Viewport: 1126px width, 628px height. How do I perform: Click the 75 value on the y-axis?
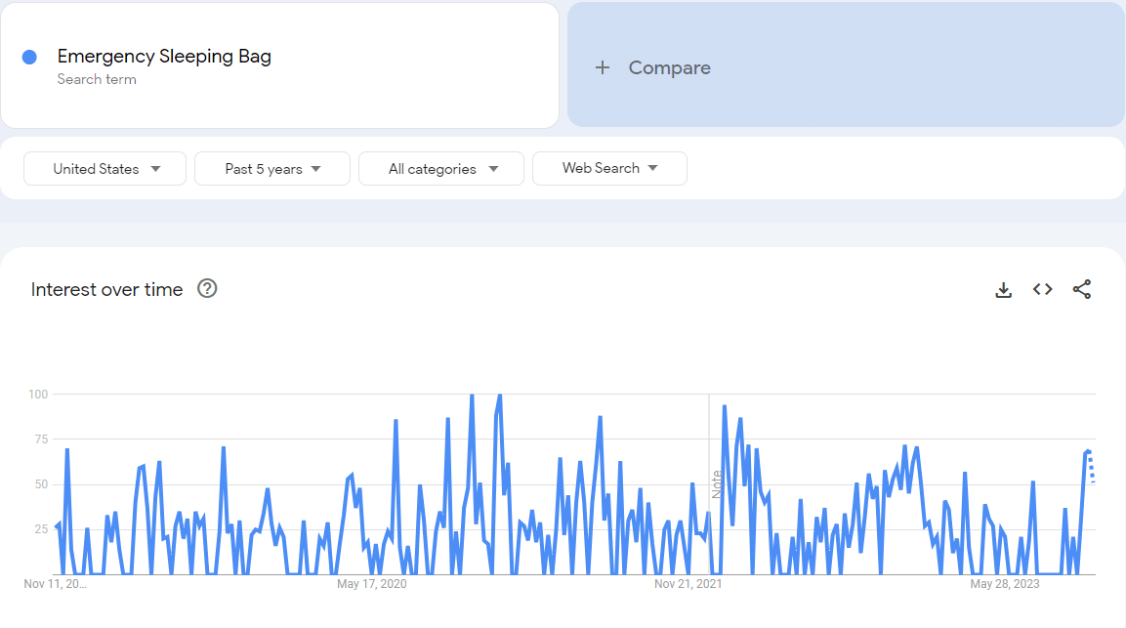click(x=40, y=440)
